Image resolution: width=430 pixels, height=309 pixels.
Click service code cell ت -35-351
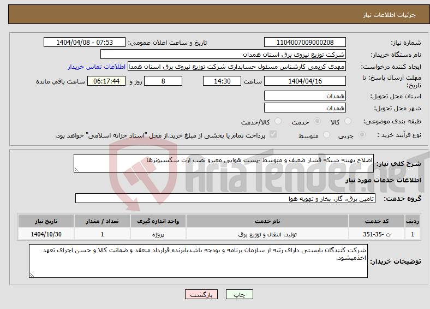pos(377,234)
